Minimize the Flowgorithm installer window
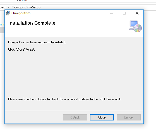Screen dimensions: 156x135 (112, 13)
